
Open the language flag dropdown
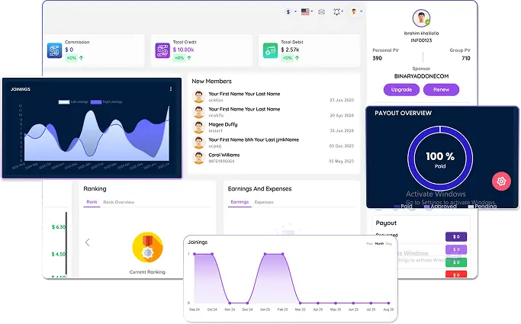coord(307,12)
